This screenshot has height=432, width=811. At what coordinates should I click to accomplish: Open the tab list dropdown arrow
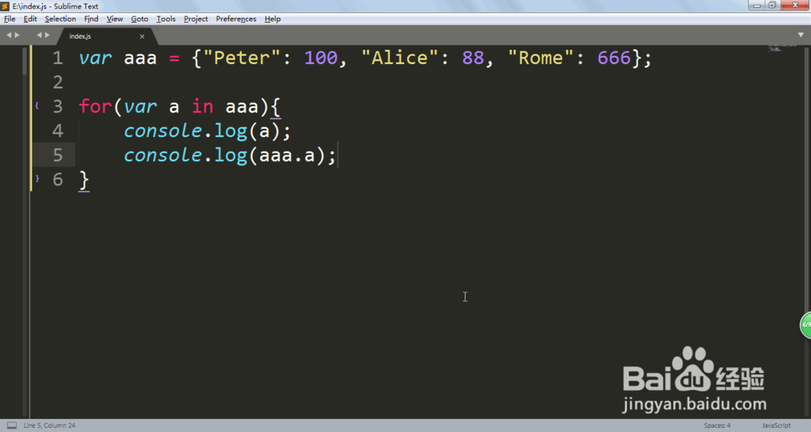(x=800, y=35)
